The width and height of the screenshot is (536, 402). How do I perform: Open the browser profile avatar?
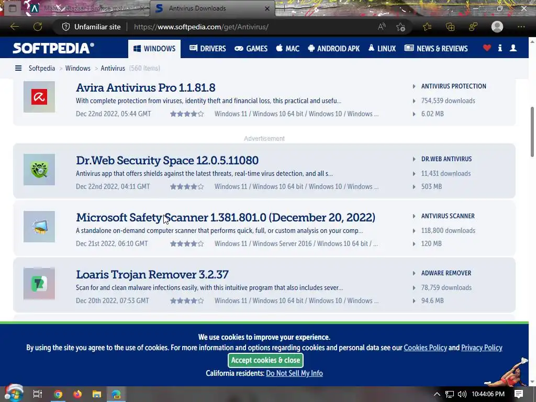click(x=497, y=27)
